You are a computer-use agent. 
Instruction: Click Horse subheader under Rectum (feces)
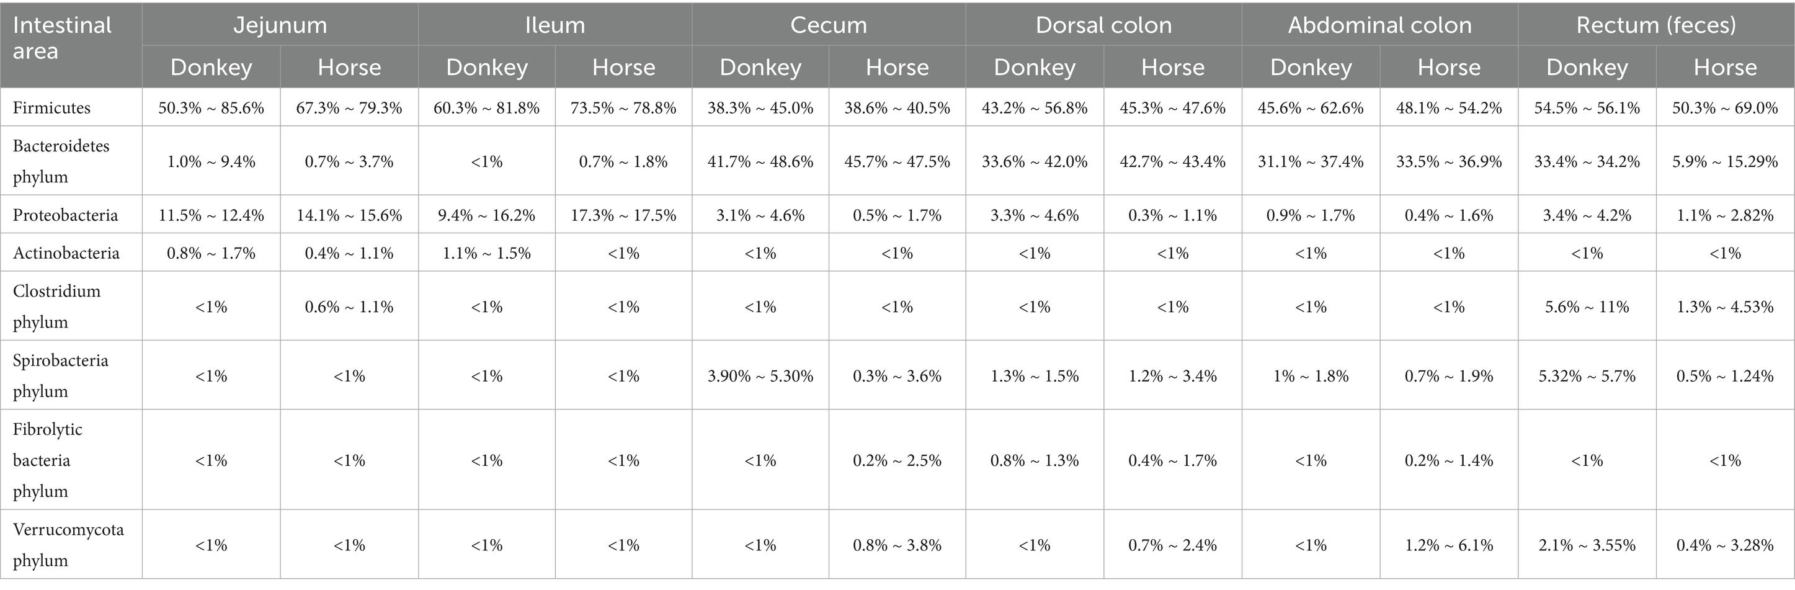pyautogui.click(x=1725, y=68)
